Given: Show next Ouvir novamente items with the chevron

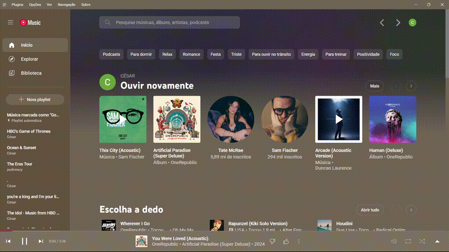Looking at the screenshot, I should coord(411,86).
